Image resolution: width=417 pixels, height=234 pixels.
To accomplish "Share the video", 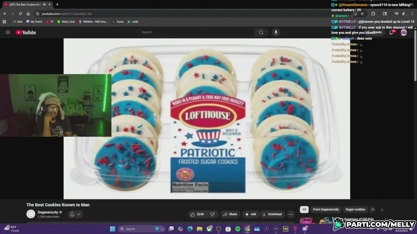I will tap(230, 214).
